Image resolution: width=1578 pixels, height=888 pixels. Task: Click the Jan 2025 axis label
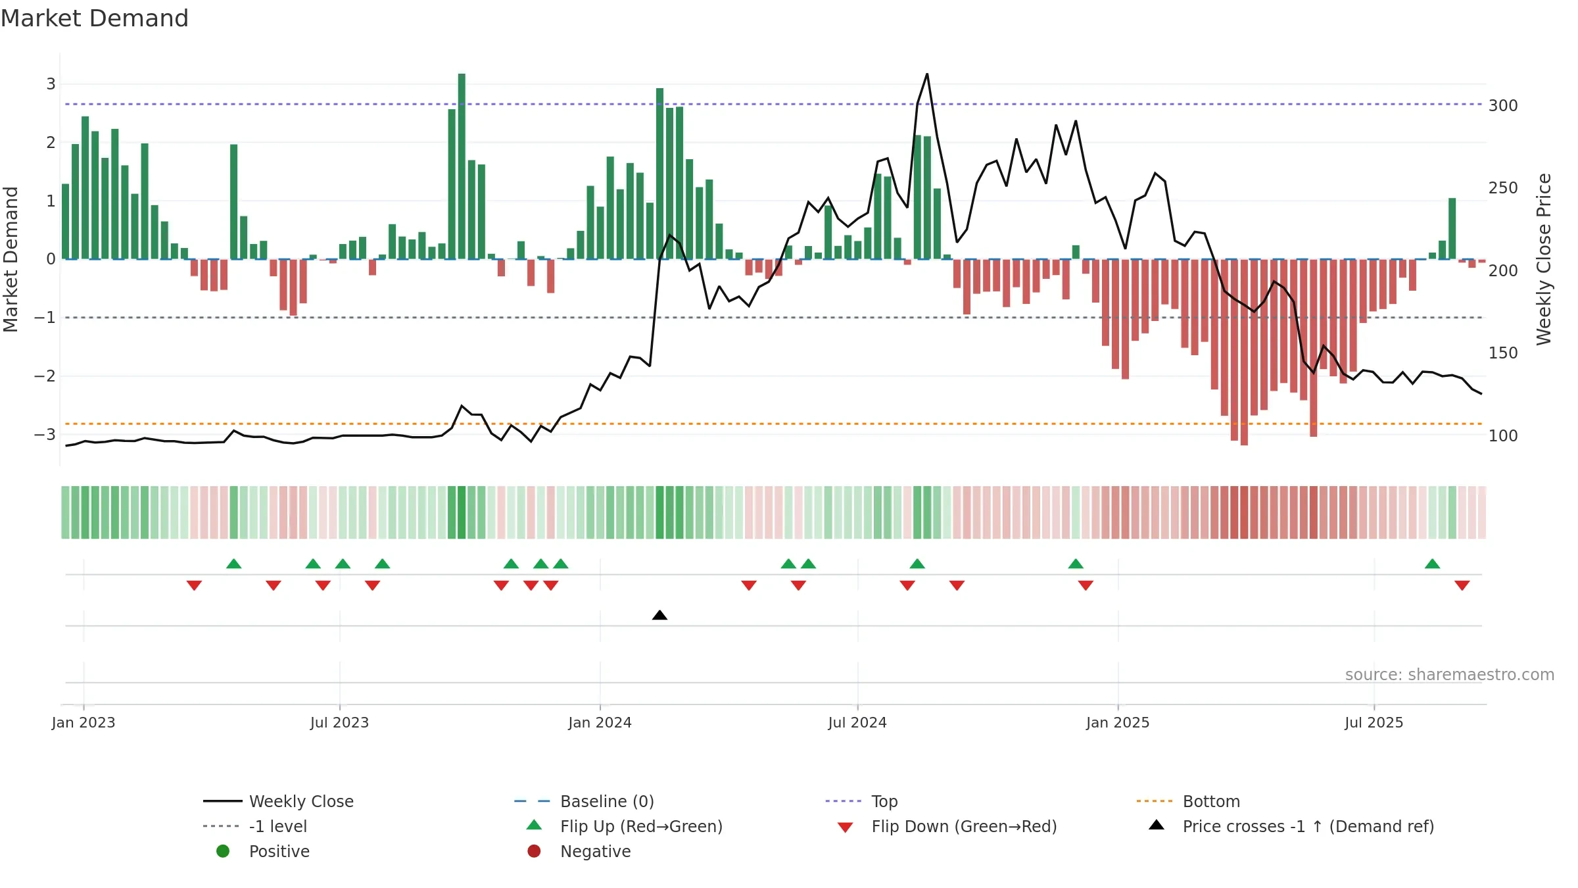[x=1118, y=722]
